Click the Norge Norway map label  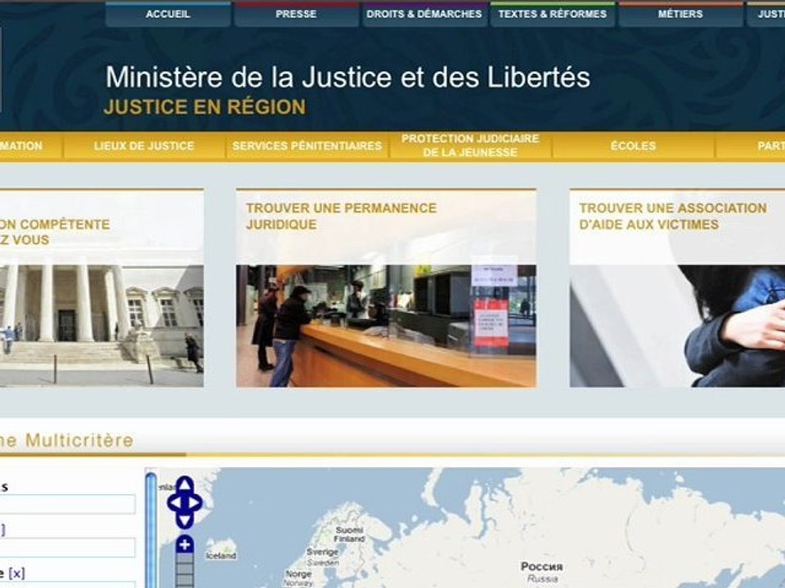click(299, 578)
